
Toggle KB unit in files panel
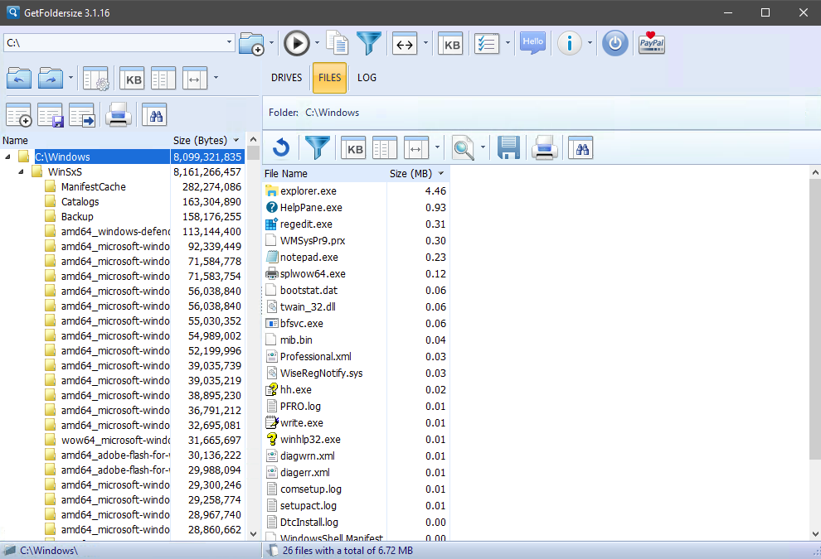coord(353,148)
